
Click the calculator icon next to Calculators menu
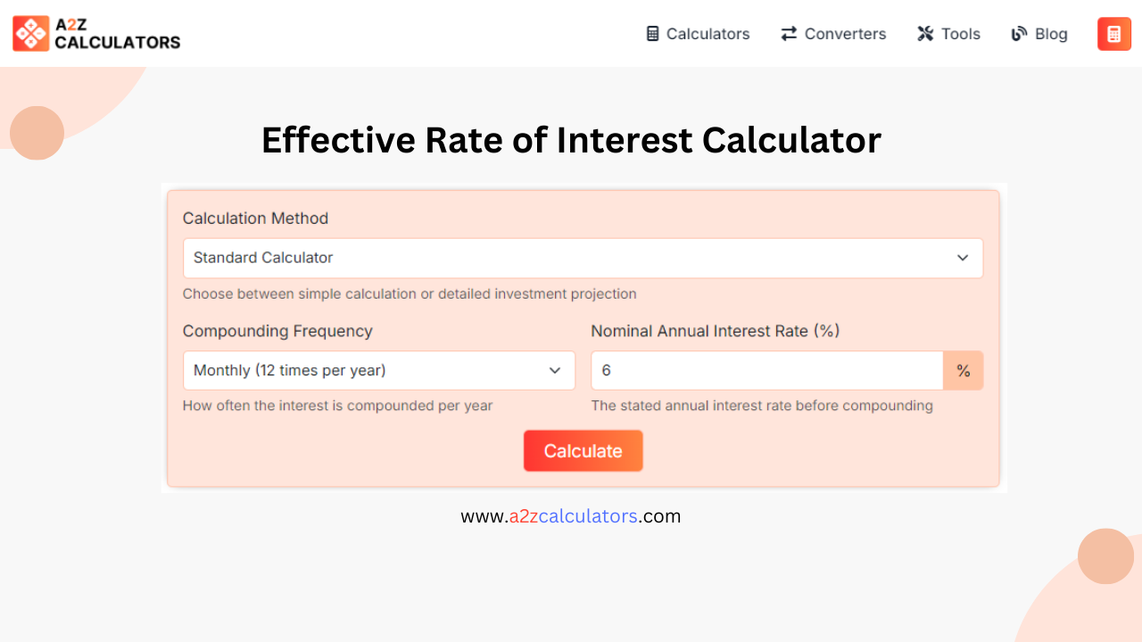pyautogui.click(x=650, y=33)
